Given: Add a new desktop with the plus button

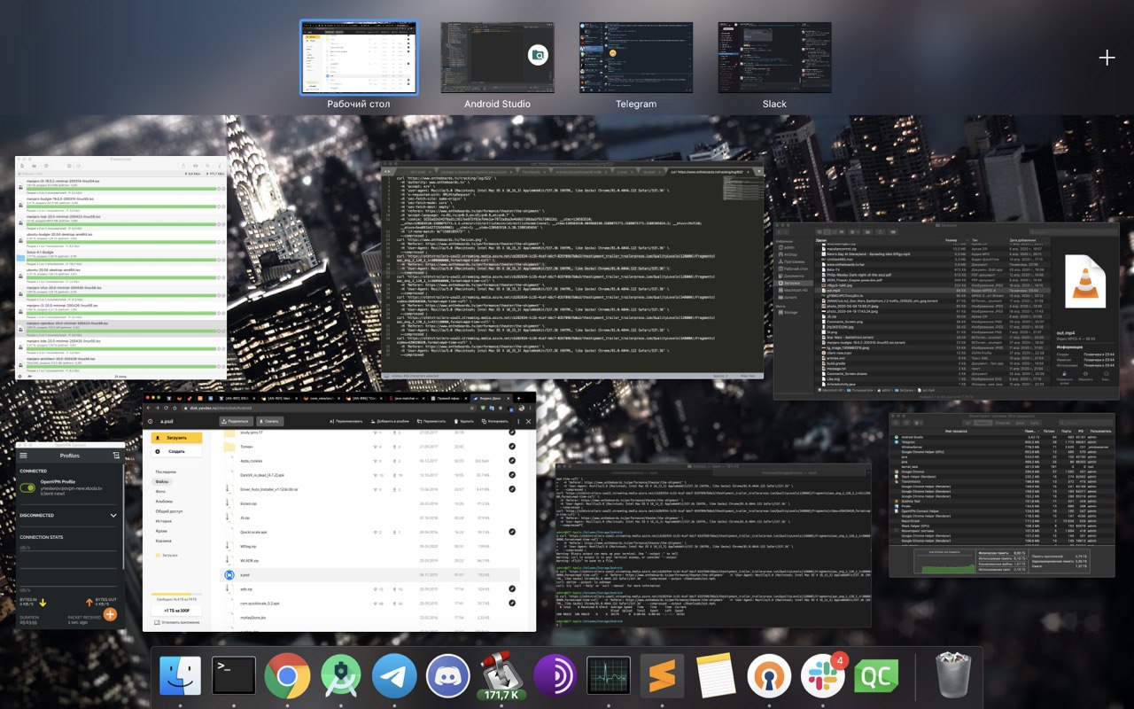Looking at the screenshot, I should click(x=1107, y=58).
